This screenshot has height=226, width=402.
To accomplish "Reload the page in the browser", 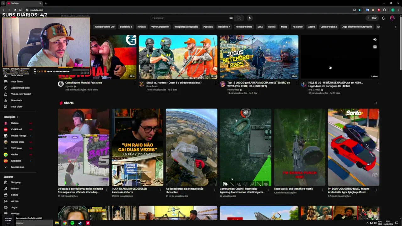I will (14, 10).
